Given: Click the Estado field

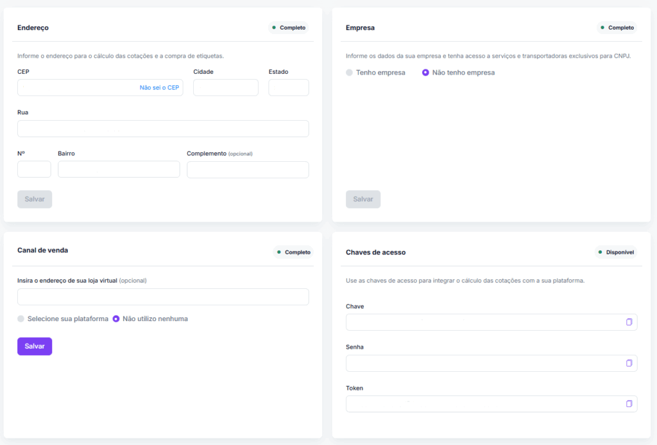Looking at the screenshot, I should coord(288,87).
